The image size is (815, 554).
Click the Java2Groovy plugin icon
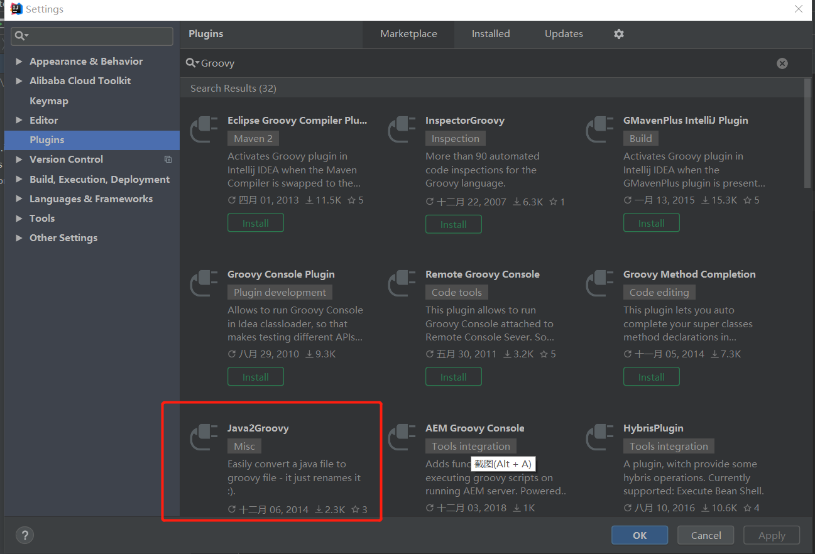204,438
